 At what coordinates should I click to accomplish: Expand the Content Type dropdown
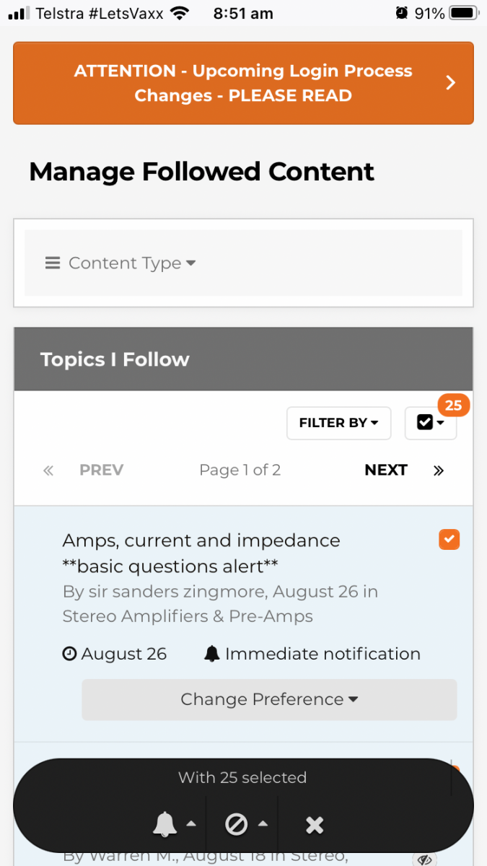tap(132, 263)
